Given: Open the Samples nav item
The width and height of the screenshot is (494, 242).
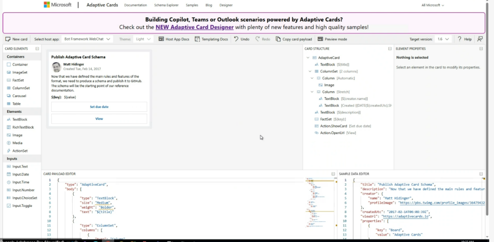Looking at the screenshot, I should coord(192,5).
